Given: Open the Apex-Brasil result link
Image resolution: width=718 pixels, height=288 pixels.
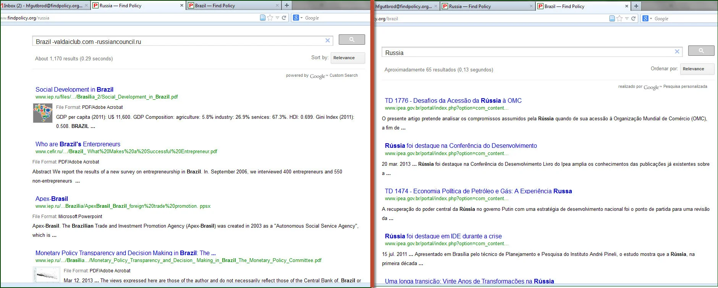Looking at the screenshot, I should (52, 199).
